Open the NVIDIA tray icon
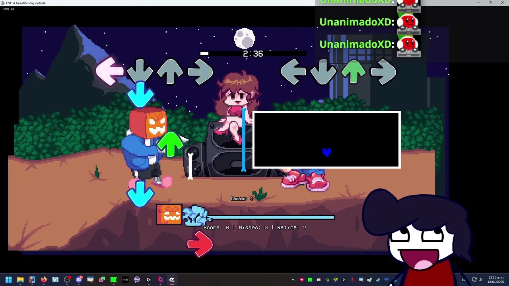Image resolution: width=509 pixels, height=286 pixels. point(327,280)
